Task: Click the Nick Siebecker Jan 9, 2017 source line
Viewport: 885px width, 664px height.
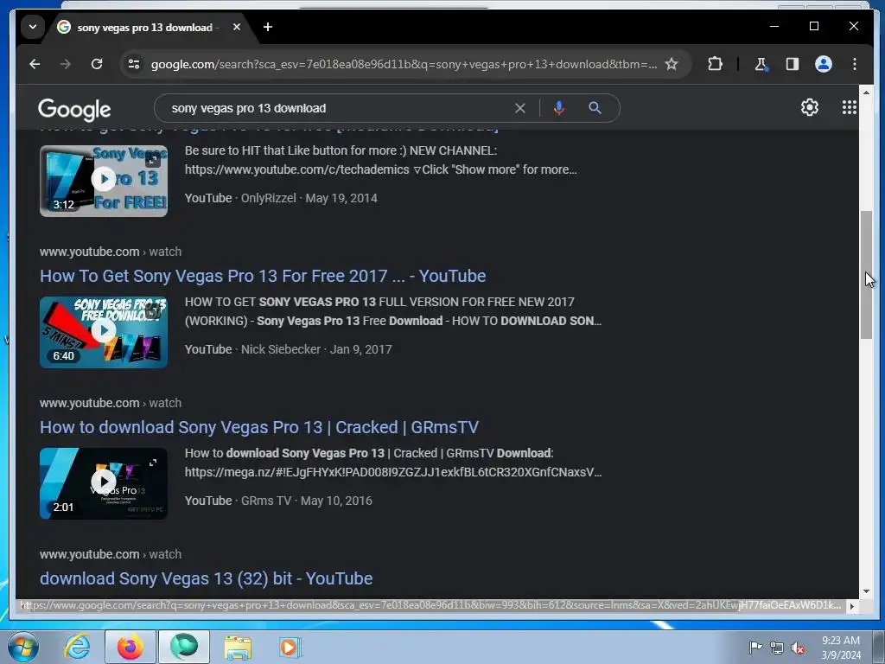Action: 288,349
